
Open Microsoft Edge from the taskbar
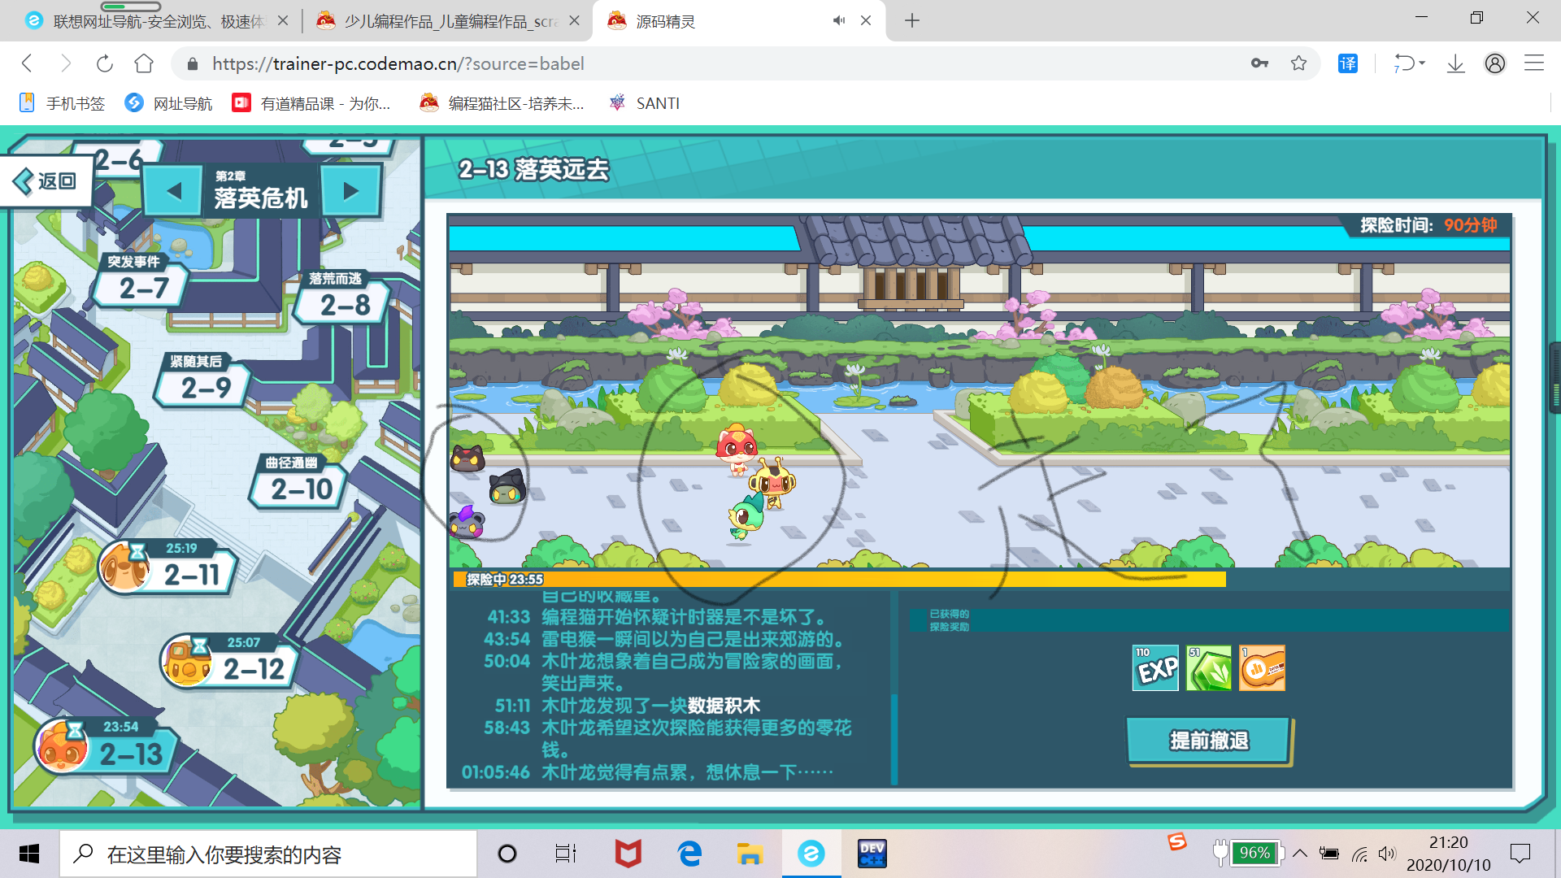(689, 854)
